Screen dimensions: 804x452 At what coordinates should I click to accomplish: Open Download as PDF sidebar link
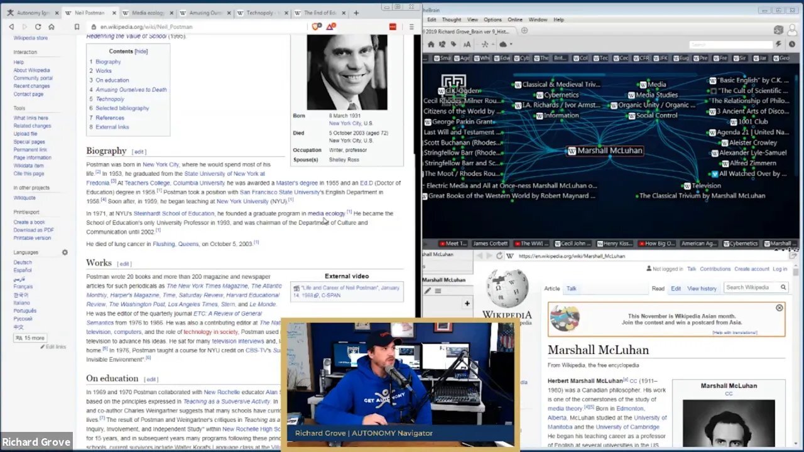(x=34, y=230)
